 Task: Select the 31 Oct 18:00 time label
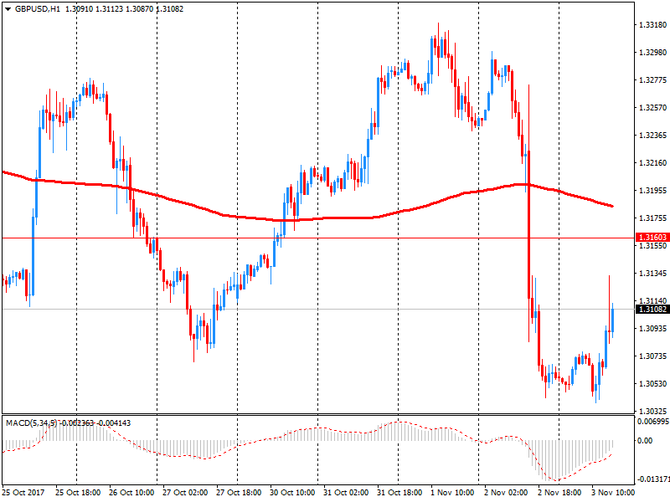399,493
